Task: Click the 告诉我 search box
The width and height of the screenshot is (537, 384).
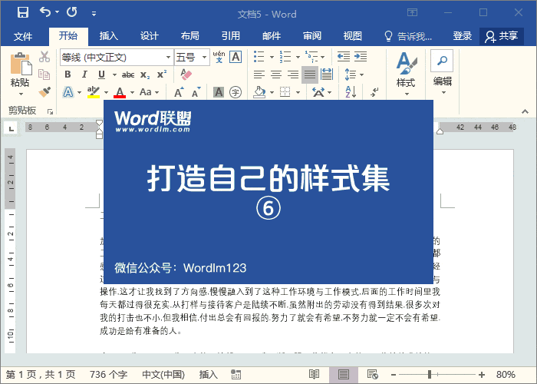Action: (408, 36)
